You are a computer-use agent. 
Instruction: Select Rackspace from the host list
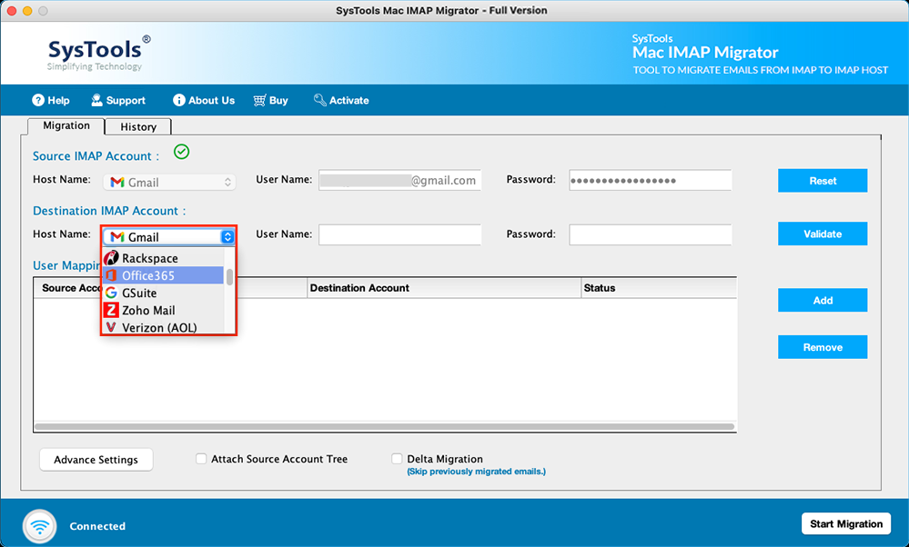[164, 258]
